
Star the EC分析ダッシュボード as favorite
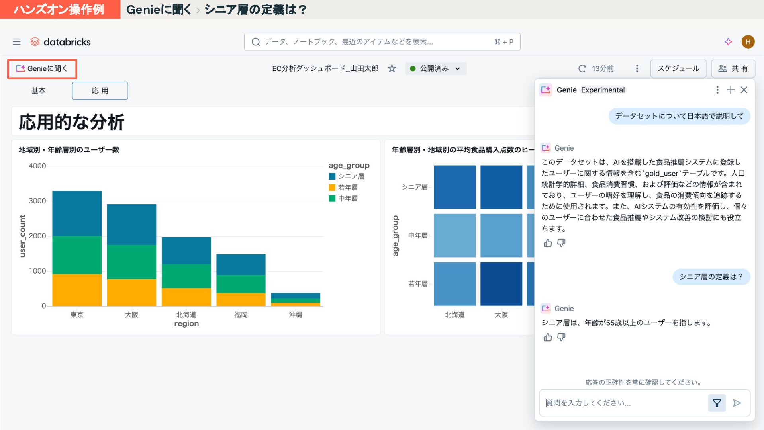[392, 68]
